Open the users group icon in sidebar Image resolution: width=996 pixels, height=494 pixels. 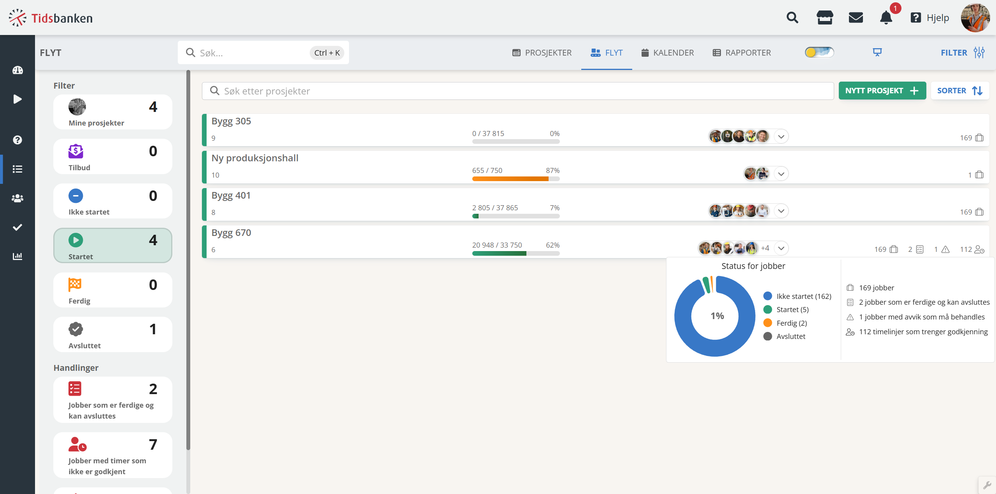[x=18, y=198]
